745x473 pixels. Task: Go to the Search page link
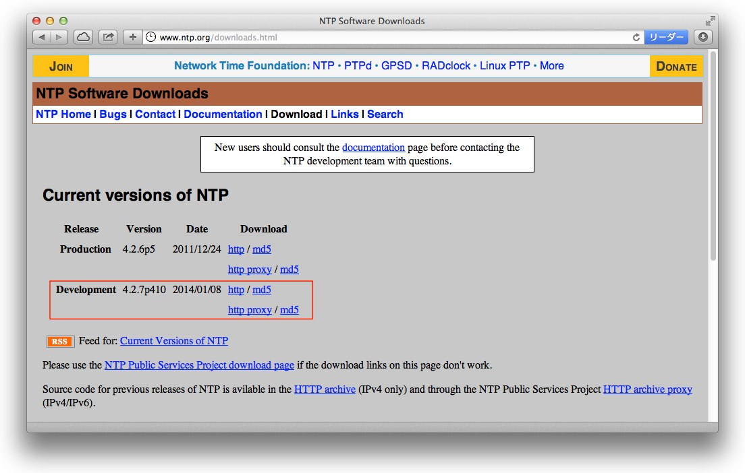pos(385,114)
